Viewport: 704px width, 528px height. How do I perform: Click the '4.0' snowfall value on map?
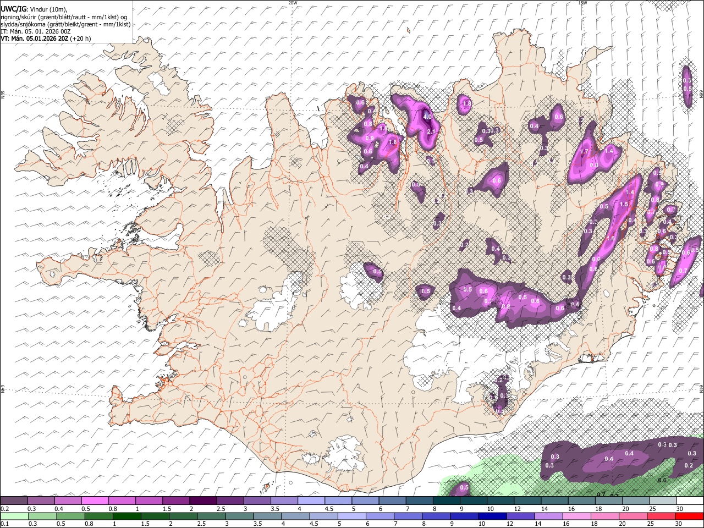pos(427,117)
